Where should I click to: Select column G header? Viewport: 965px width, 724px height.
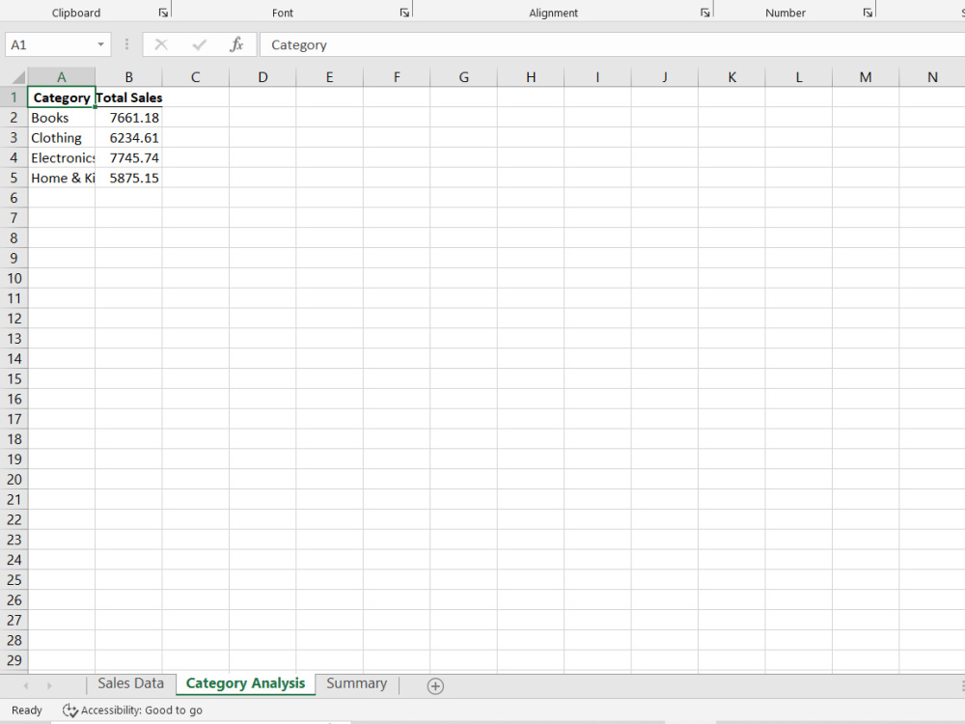[463, 77]
